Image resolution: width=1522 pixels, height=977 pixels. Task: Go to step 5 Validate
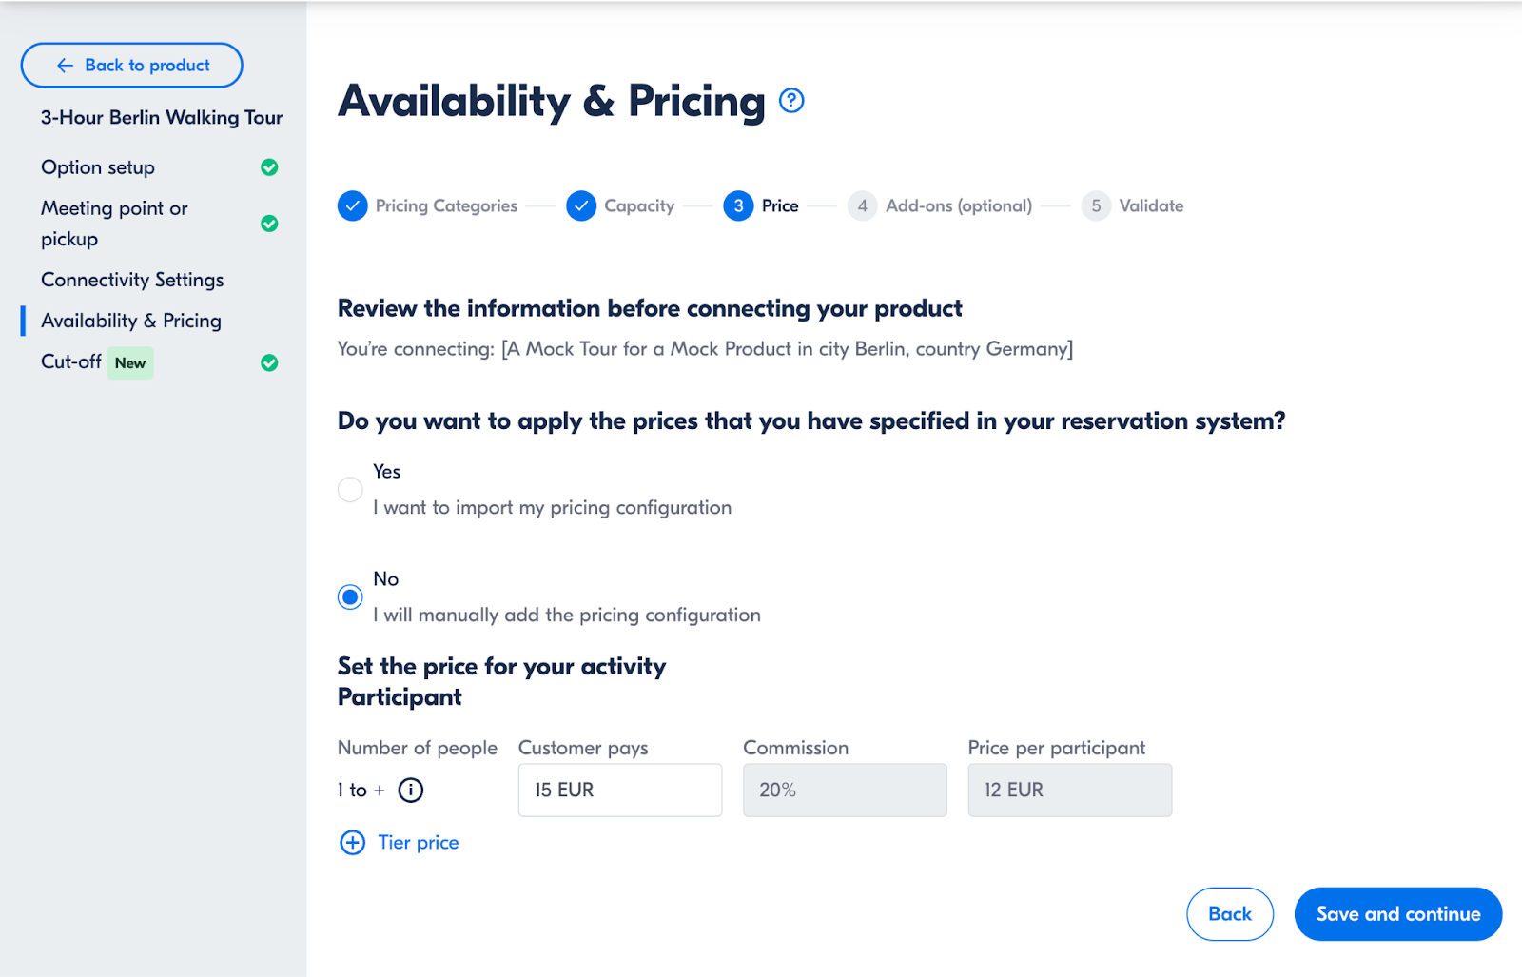[x=1133, y=205]
